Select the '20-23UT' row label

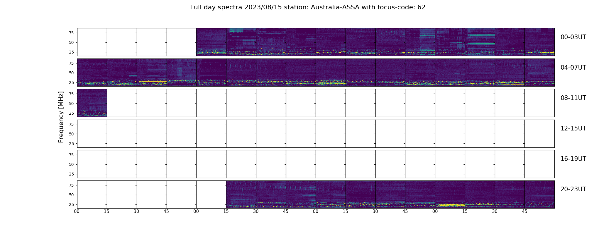(573, 189)
